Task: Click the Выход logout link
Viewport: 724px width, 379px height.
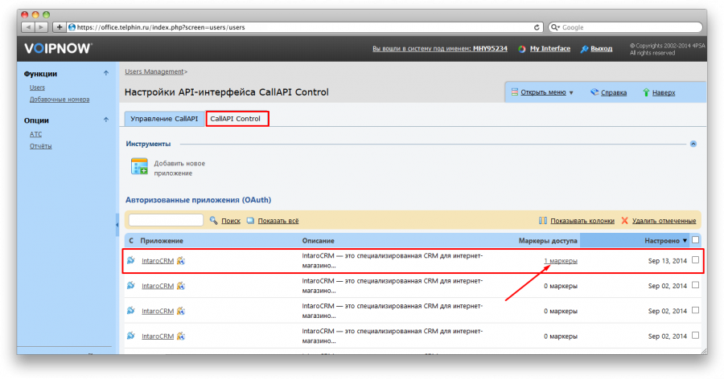Action: [x=601, y=48]
